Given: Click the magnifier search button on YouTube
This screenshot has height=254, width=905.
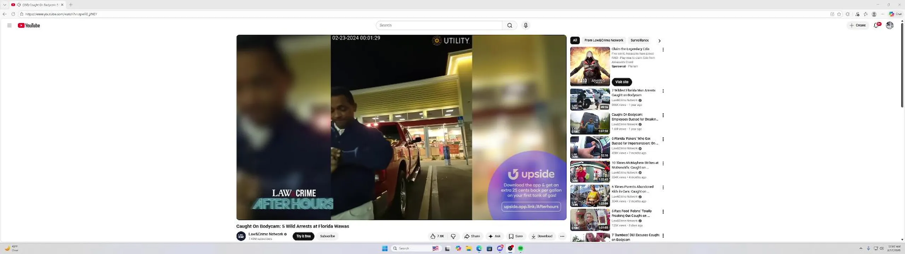Looking at the screenshot, I should [509, 25].
